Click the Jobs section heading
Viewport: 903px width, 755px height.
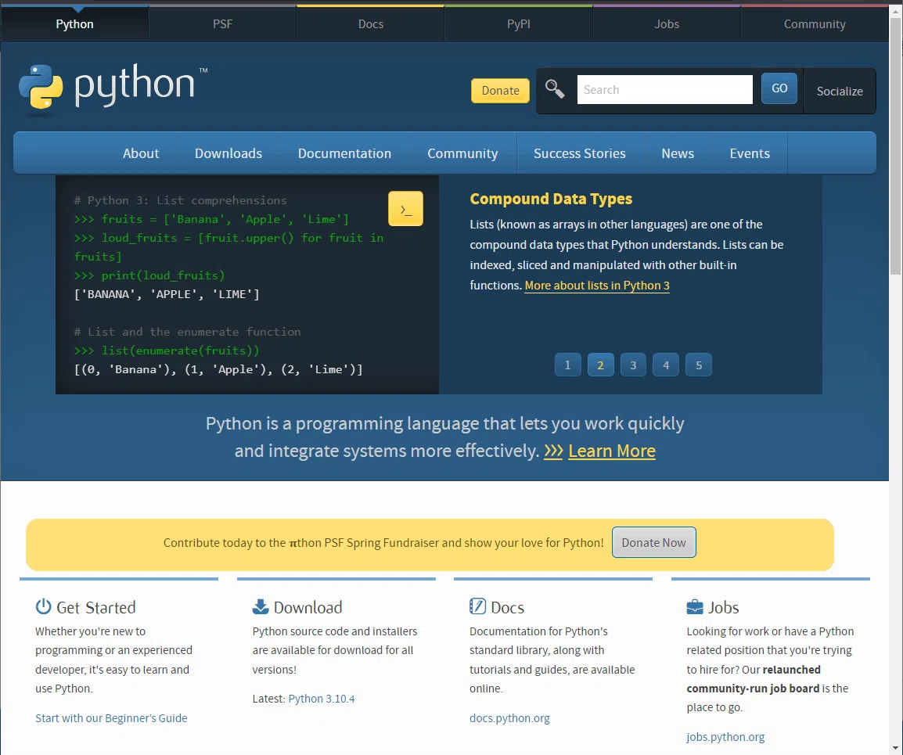[723, 608]
